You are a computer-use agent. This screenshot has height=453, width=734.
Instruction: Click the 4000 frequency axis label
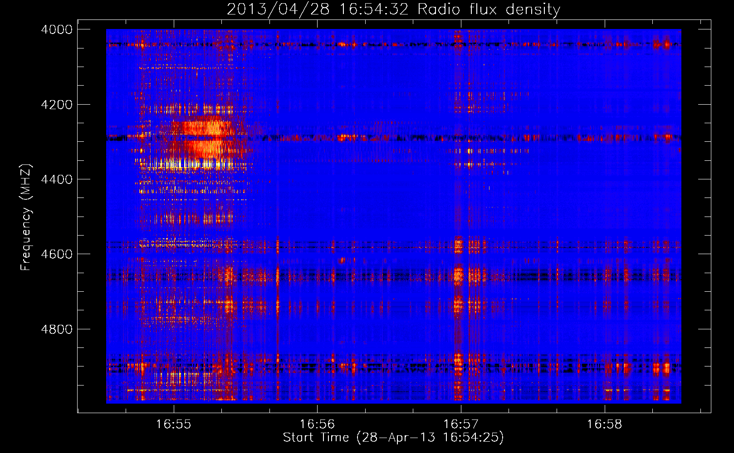point(57,29)
